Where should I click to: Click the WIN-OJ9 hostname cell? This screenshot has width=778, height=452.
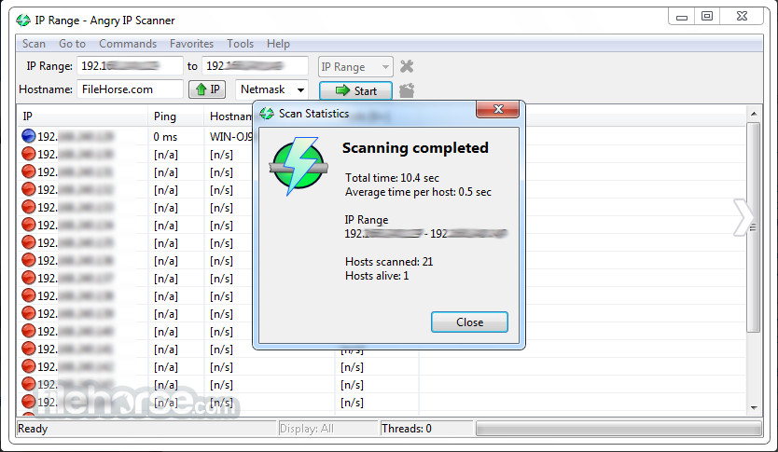coord(231,137)
